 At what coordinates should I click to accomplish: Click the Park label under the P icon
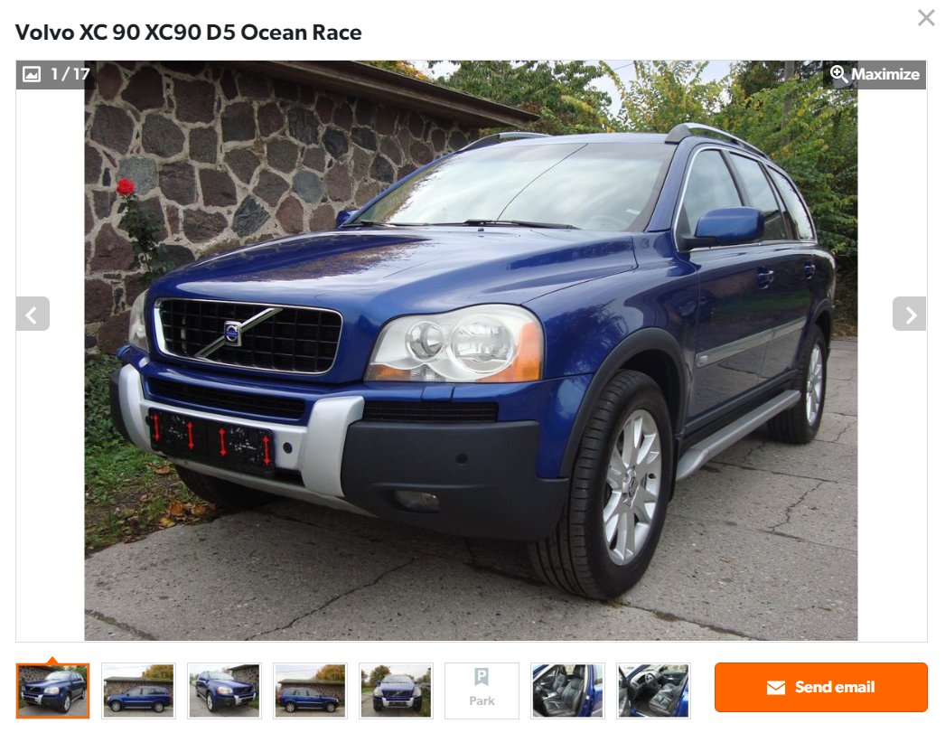click(x=482, y=701)
